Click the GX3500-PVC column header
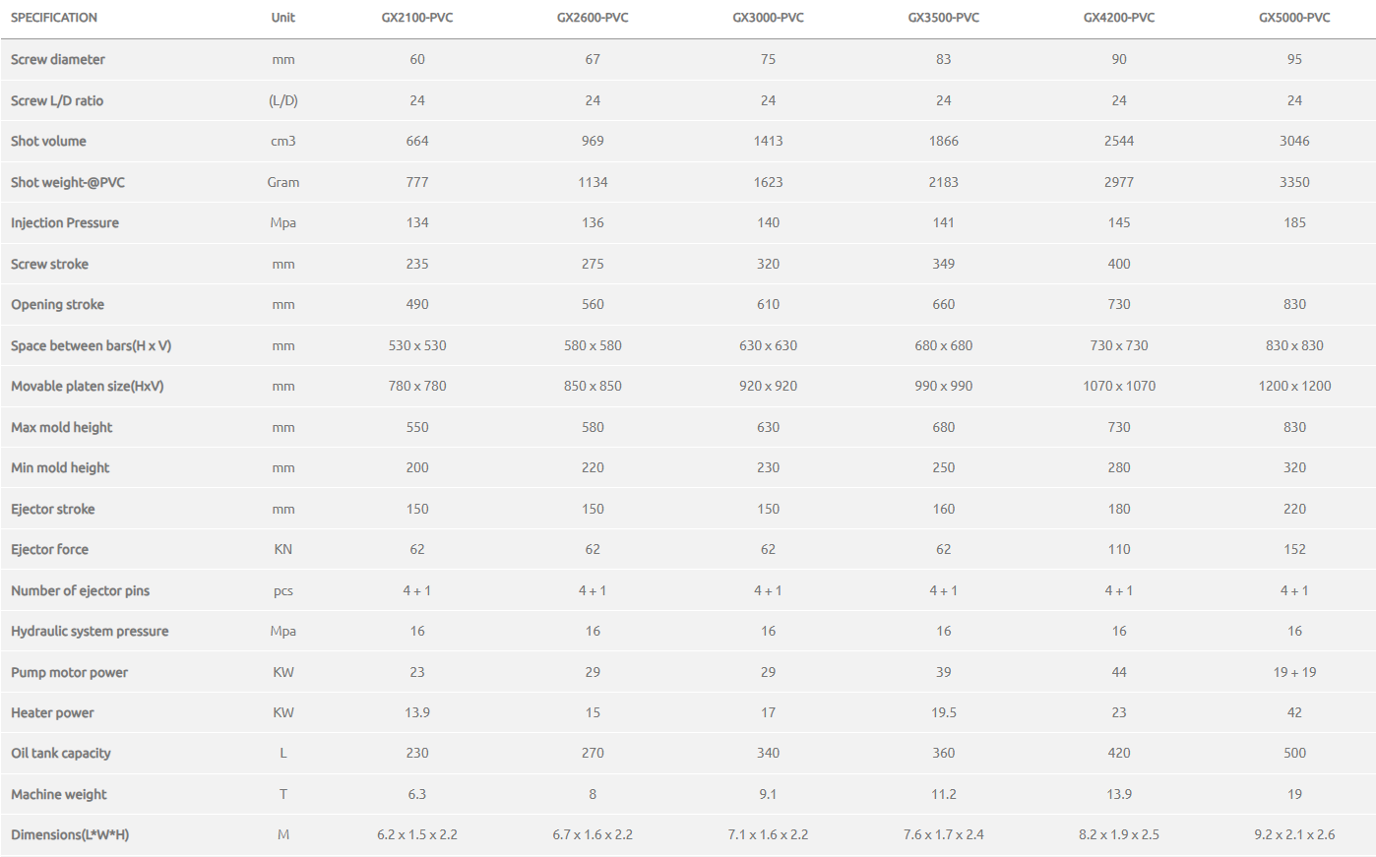The height and width of the screenshot is (857, 1376). point(943,18)
